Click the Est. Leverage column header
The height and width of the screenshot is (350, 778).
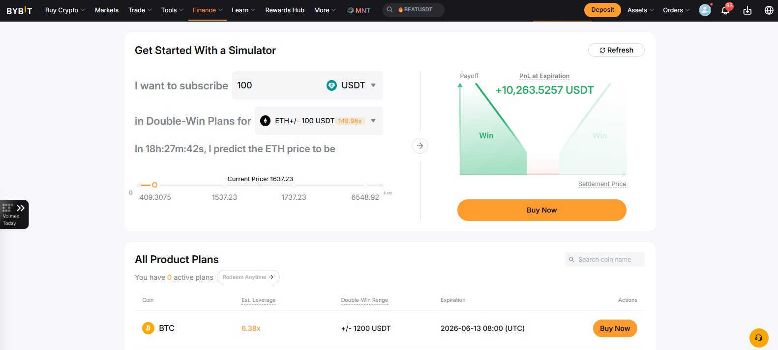click(259, 300)
